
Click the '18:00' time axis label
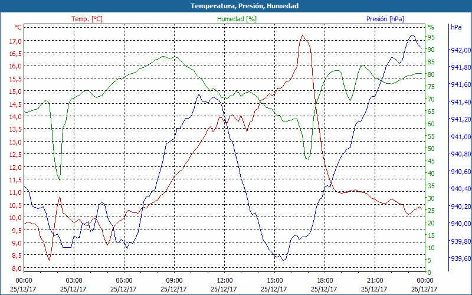(324, 281)
